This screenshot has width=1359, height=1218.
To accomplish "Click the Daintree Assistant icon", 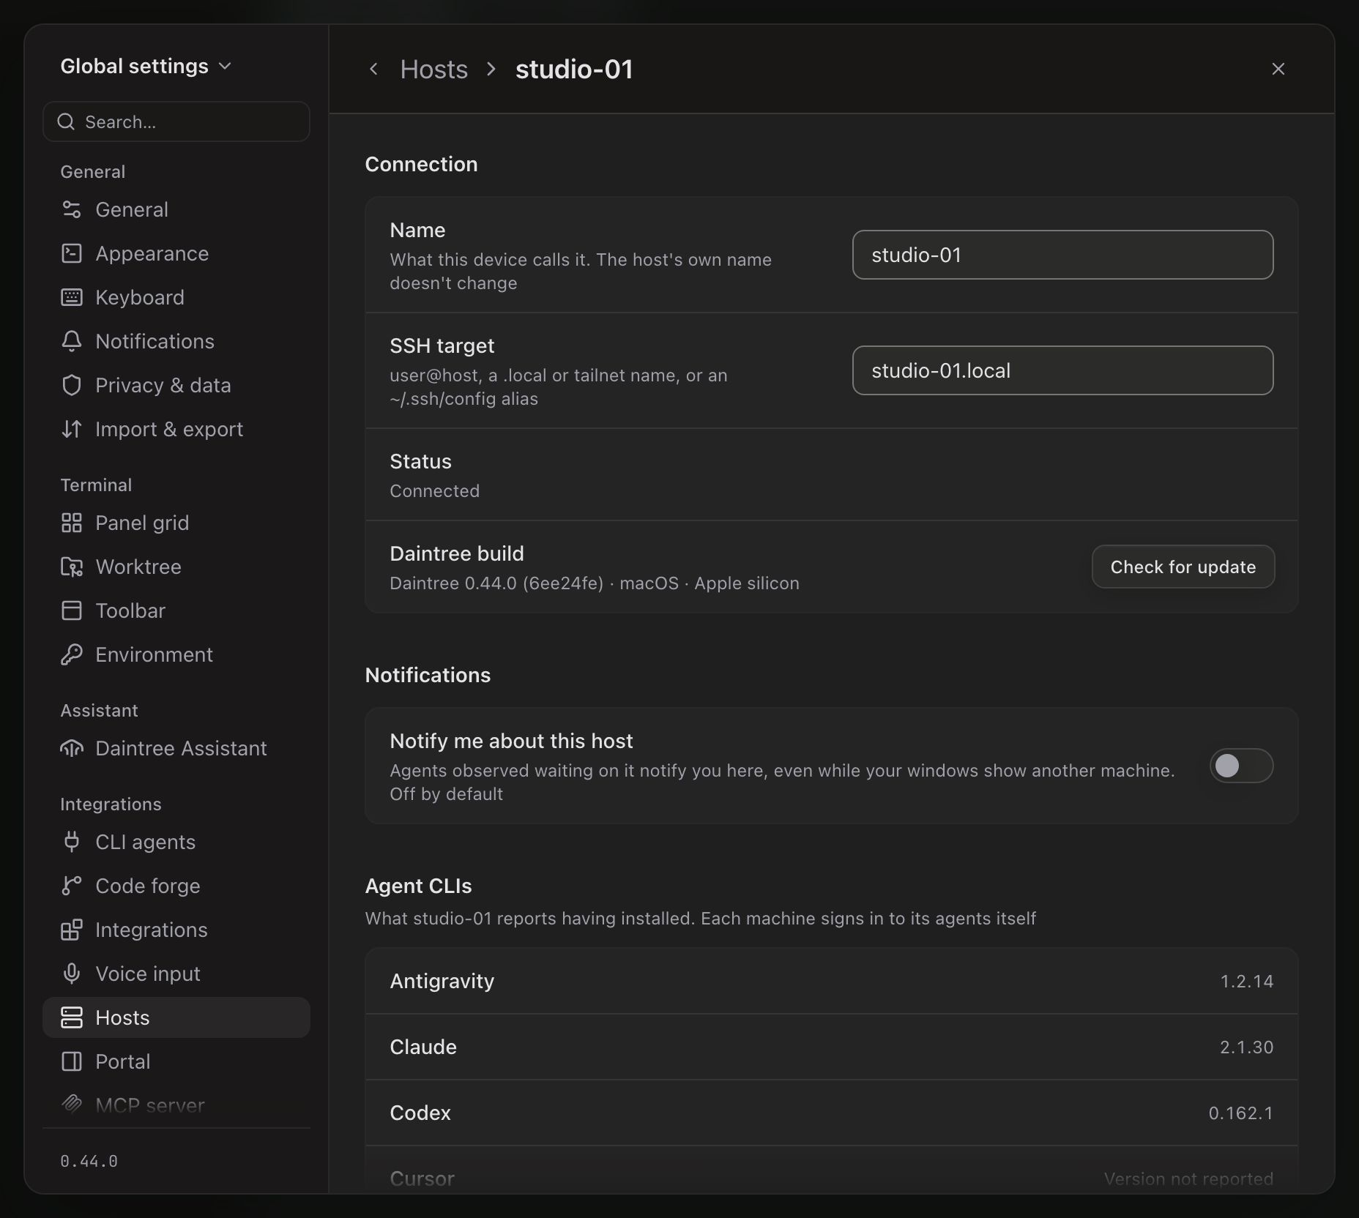I will pyautogui.click(x=71, y=748).
